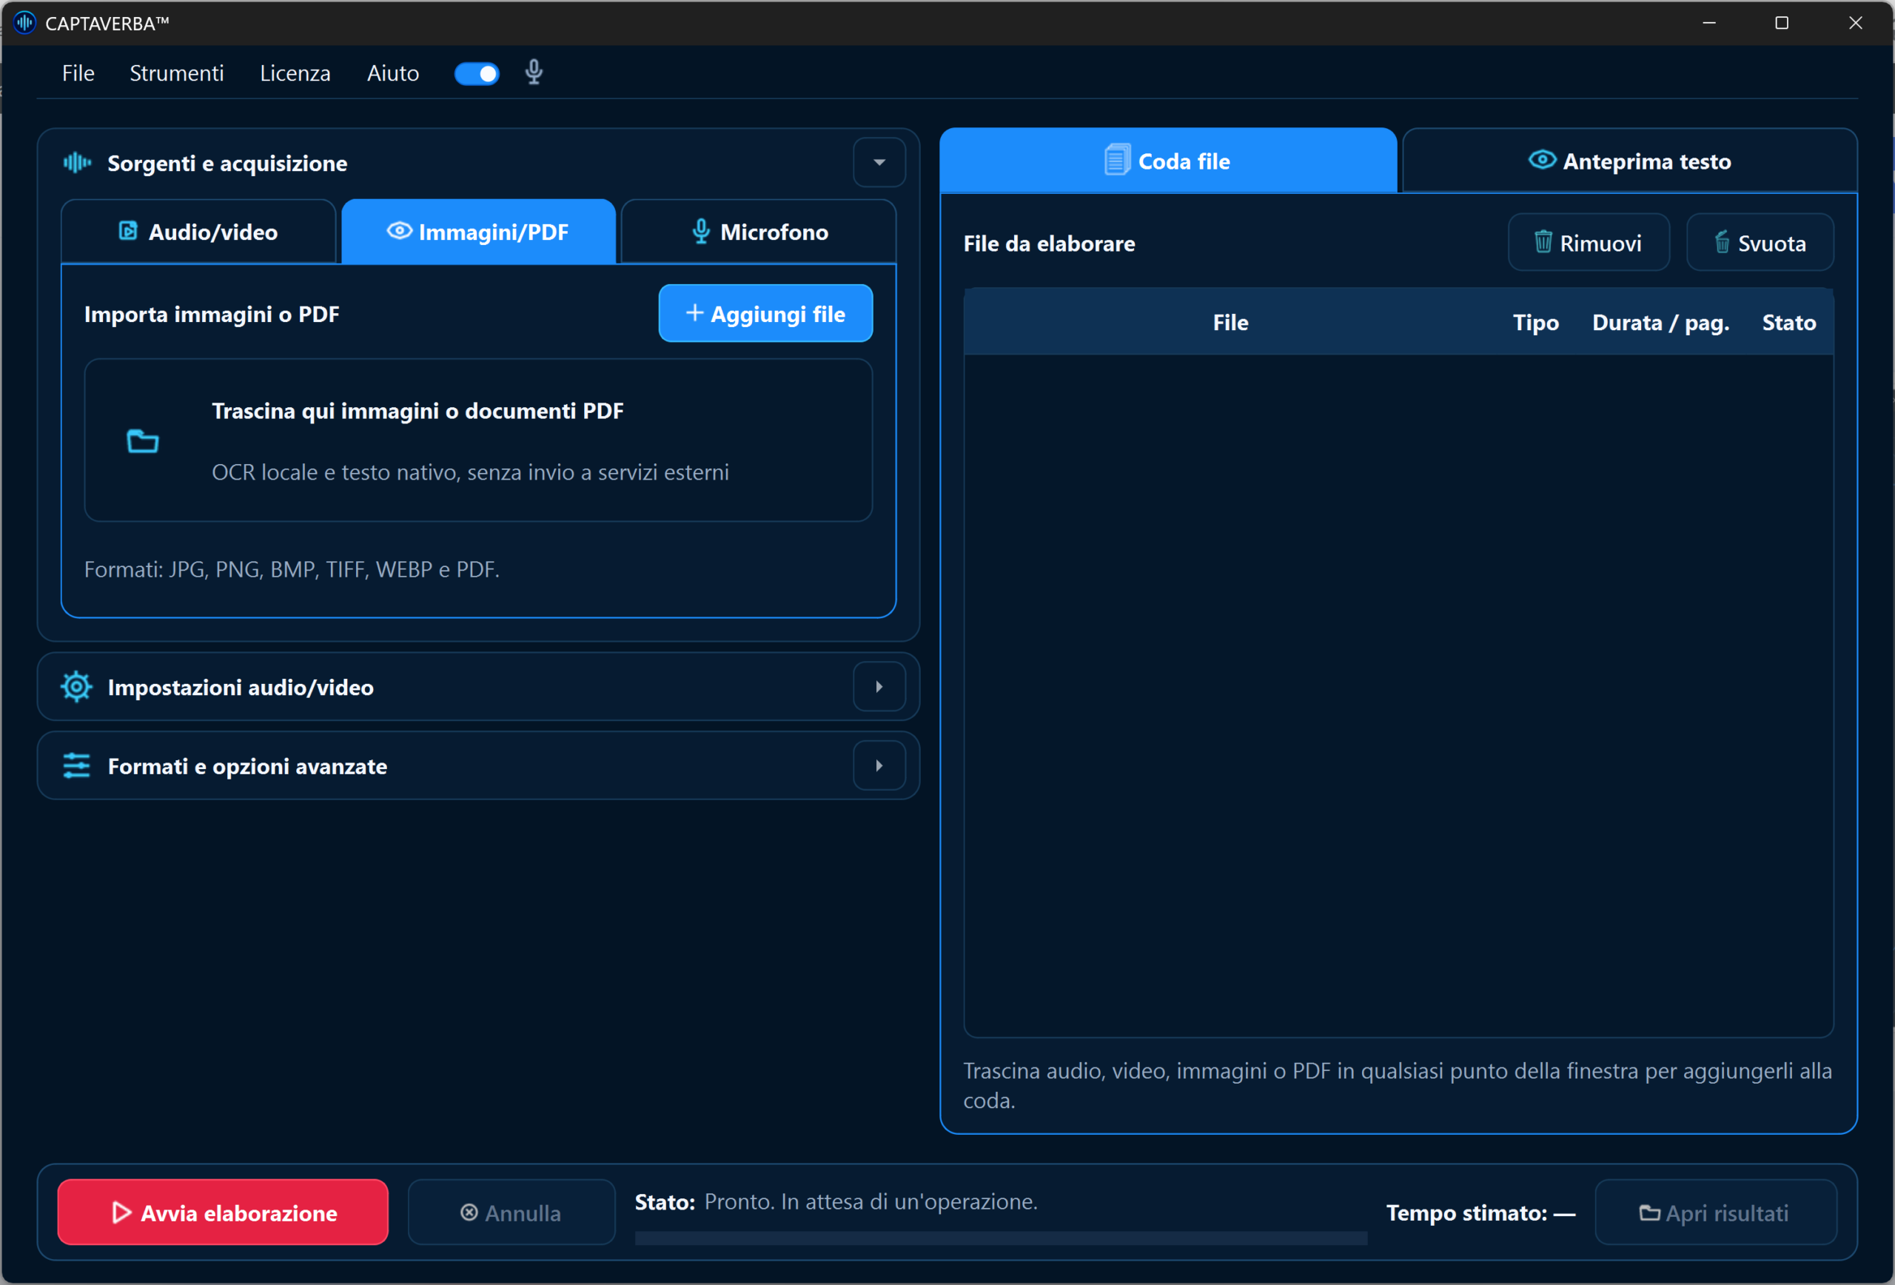The width and height of the screenshot is (1895, 1285).
Task: Open the Licenza menu
Action: coord(295,73)
